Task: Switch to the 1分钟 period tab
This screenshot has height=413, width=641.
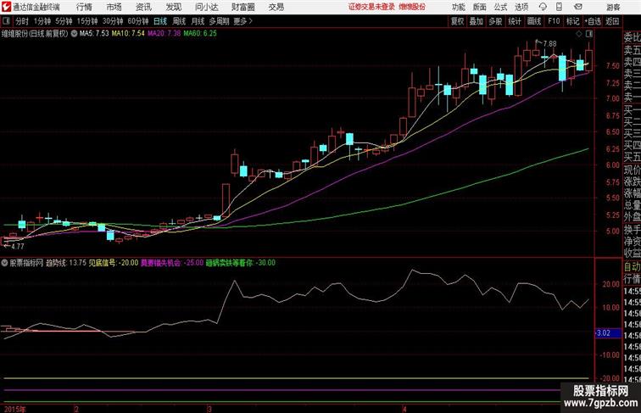Action: point(42,21)
